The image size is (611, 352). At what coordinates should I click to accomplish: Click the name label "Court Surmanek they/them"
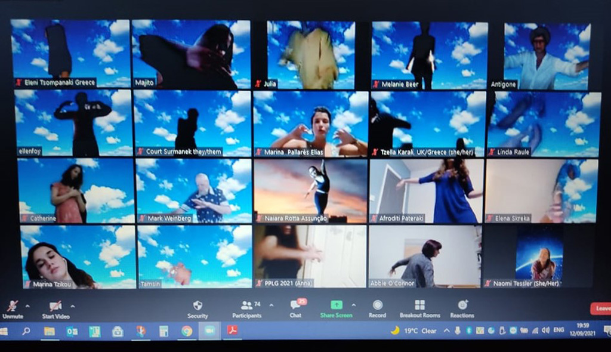pyautogui.click(x=184, y=152)
